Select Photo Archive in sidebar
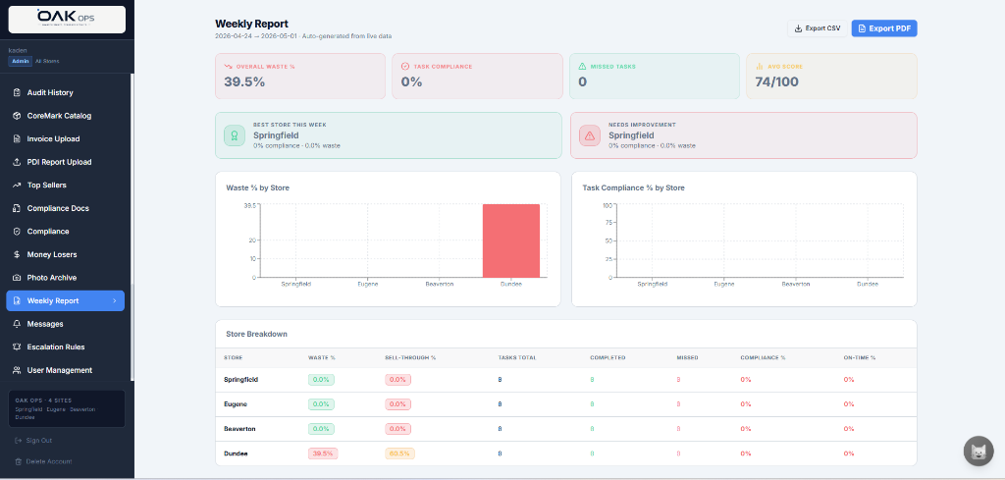The height and width of the screenshot is (480, 1005). (66, 278)
